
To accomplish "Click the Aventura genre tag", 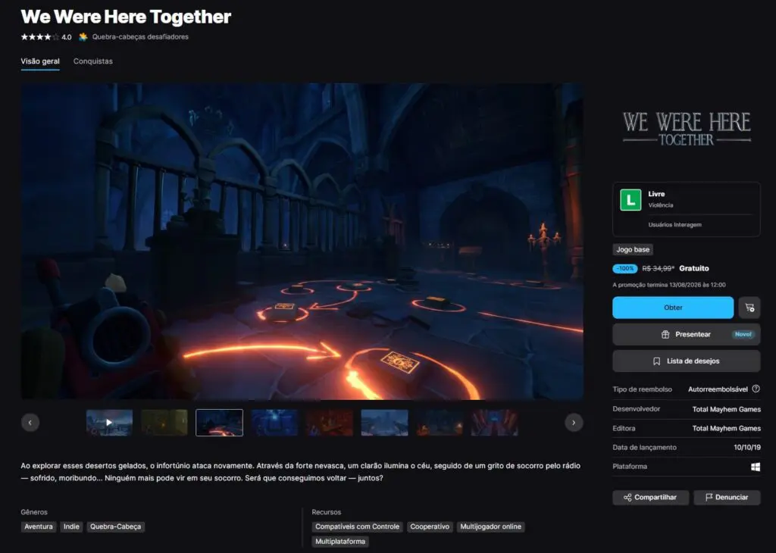I will point(39,526).
